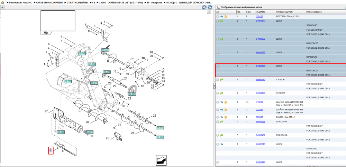Click blue arrow icon for part 353398
Image resolution: width=346 pixels, height=167 pixels.
click(x=222, y=117)
